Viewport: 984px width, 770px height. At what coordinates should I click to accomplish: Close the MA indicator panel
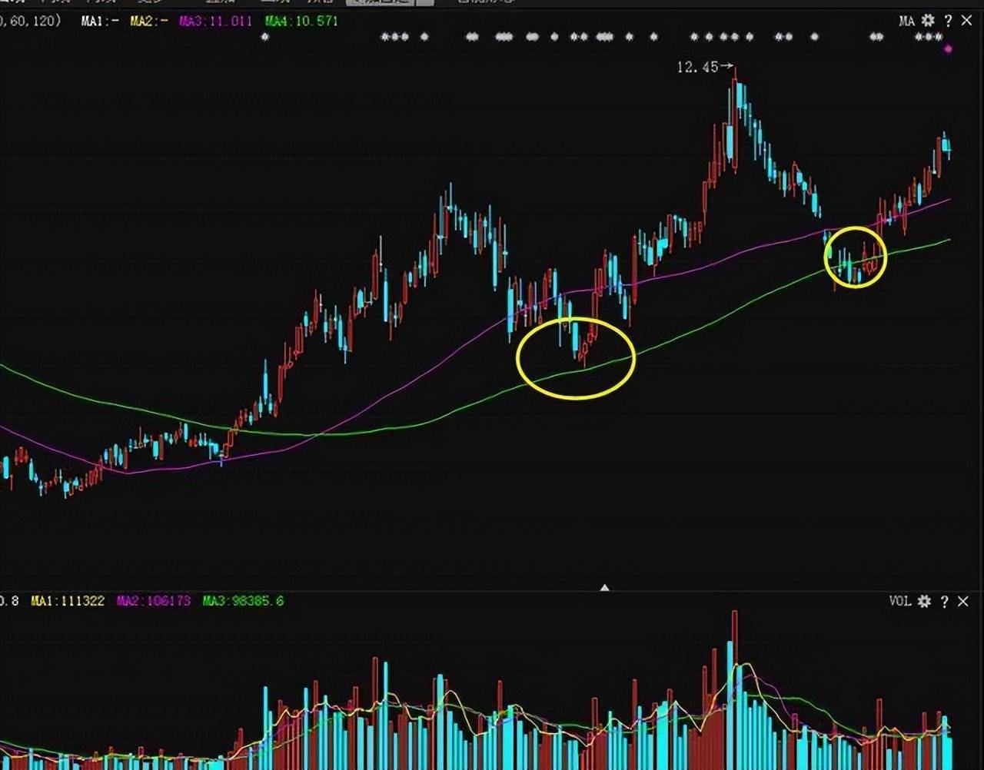pyautogui.click(x=966, y=21)
